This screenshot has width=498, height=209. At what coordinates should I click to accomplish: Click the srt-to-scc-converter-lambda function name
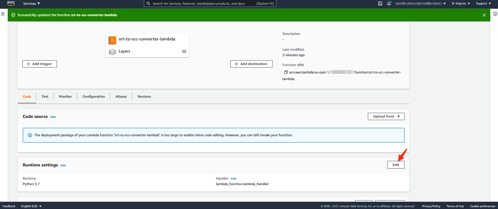click(x=147, y=39)
